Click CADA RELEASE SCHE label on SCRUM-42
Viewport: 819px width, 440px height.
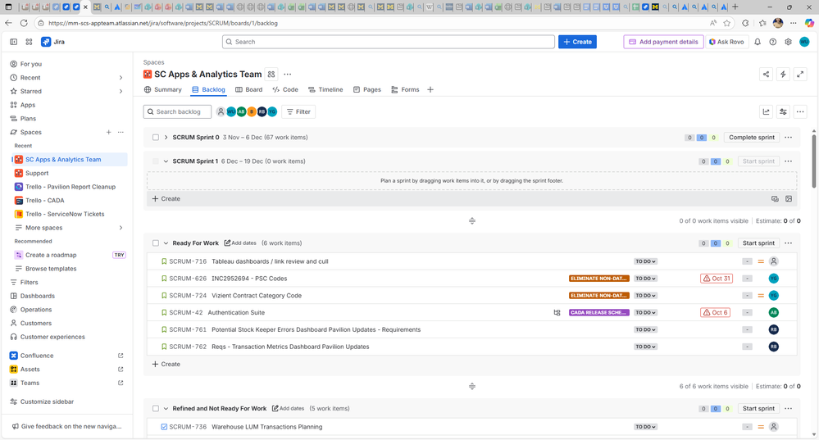[599, 313]
